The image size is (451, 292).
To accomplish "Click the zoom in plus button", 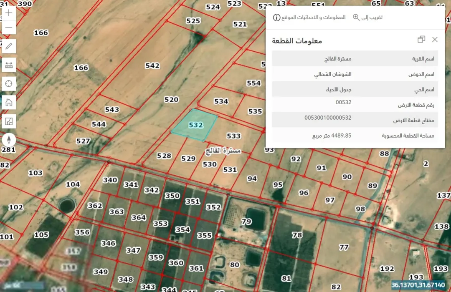I will click(9, 13).
